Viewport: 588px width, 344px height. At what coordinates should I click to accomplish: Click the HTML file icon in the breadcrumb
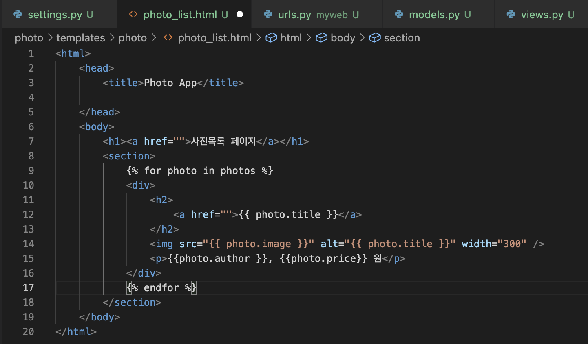tap(168, 38)
